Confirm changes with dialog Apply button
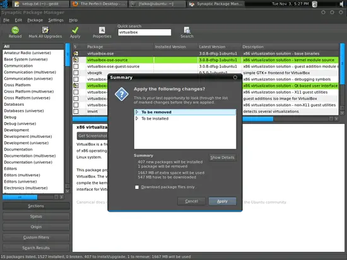 click(x=222, y=201)
